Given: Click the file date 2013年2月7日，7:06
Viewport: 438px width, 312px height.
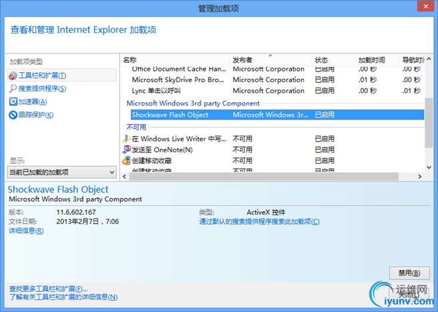Looking at the screenshot, I should click(x=87, y=221).
